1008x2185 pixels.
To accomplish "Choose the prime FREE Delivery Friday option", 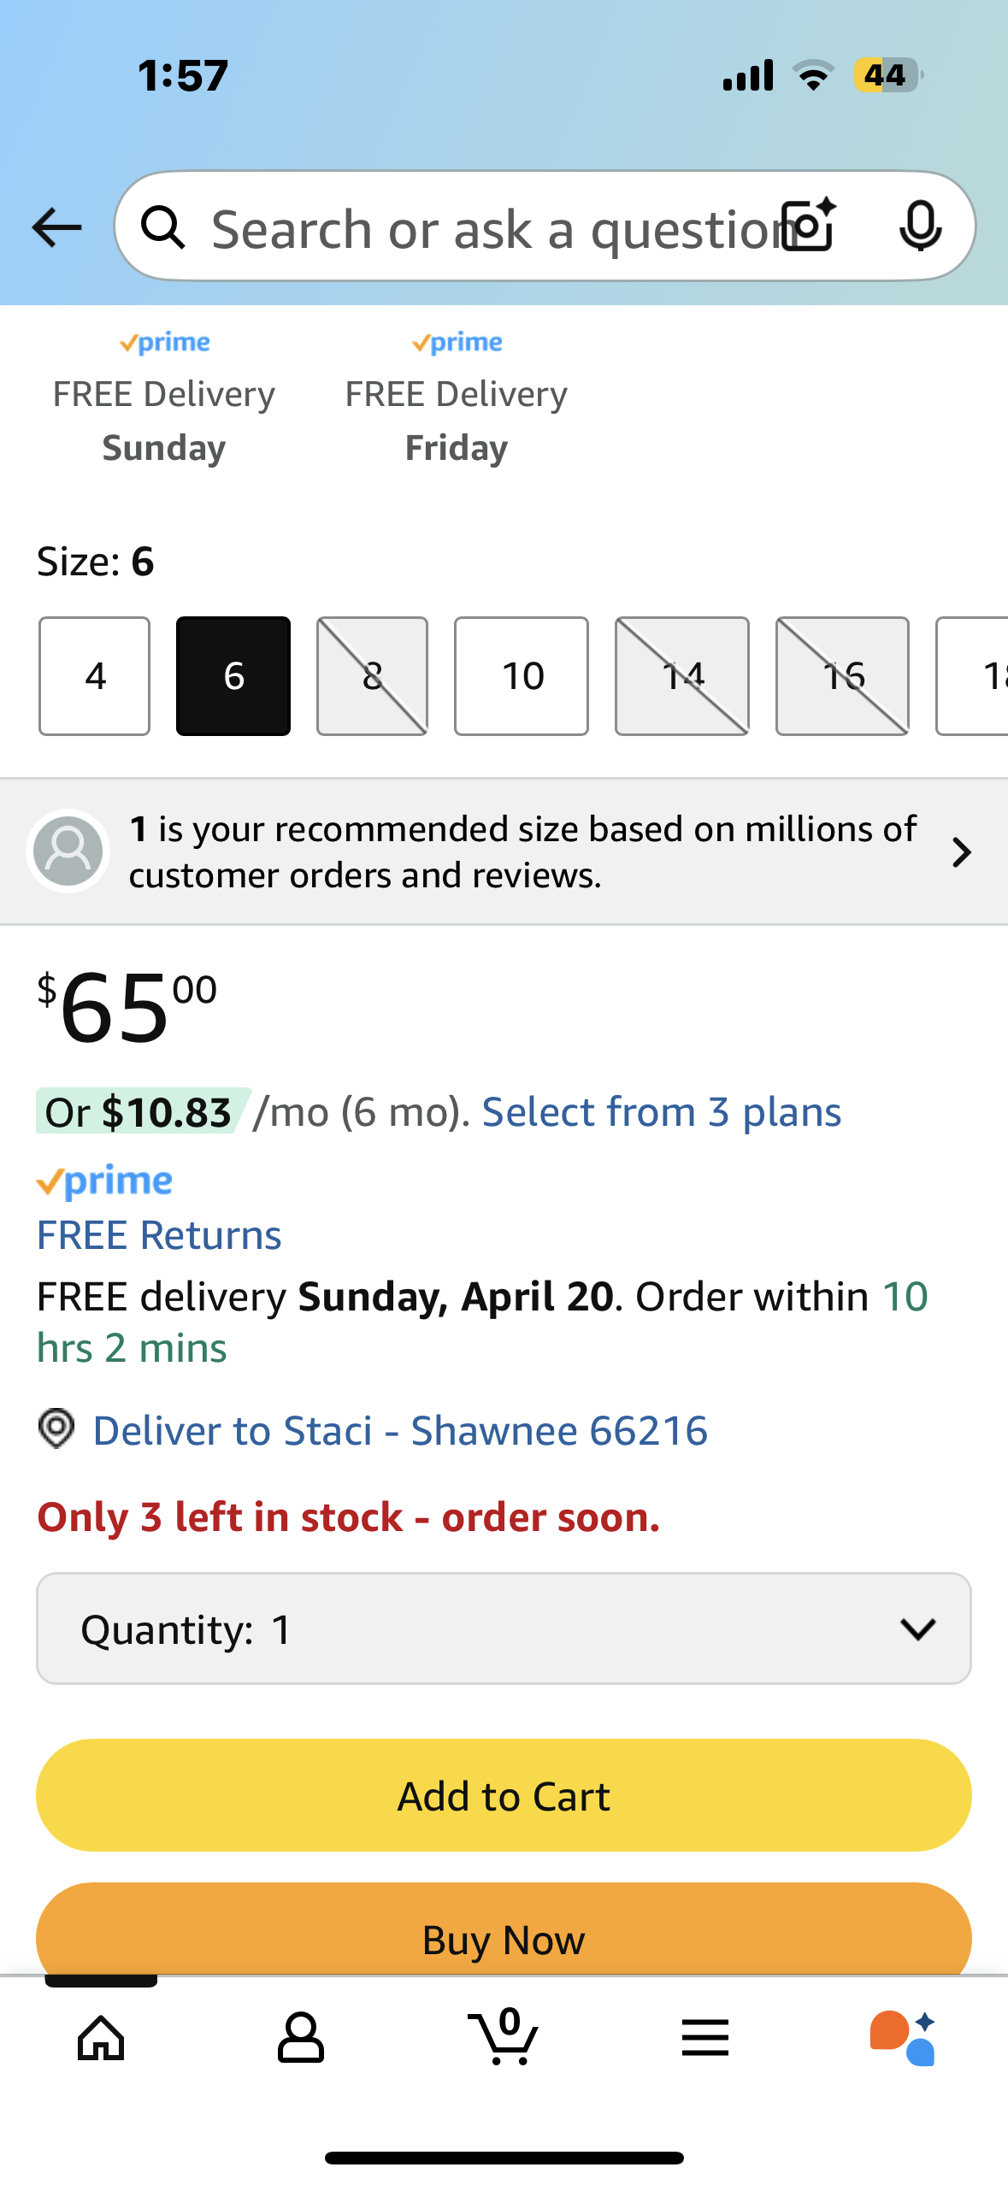I will [457, 397].
